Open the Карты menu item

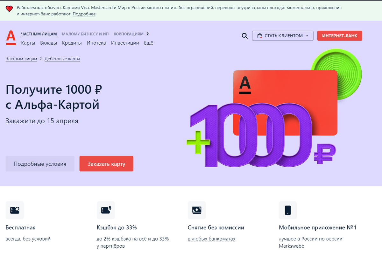pyautogui.click(x=28, y=43)
